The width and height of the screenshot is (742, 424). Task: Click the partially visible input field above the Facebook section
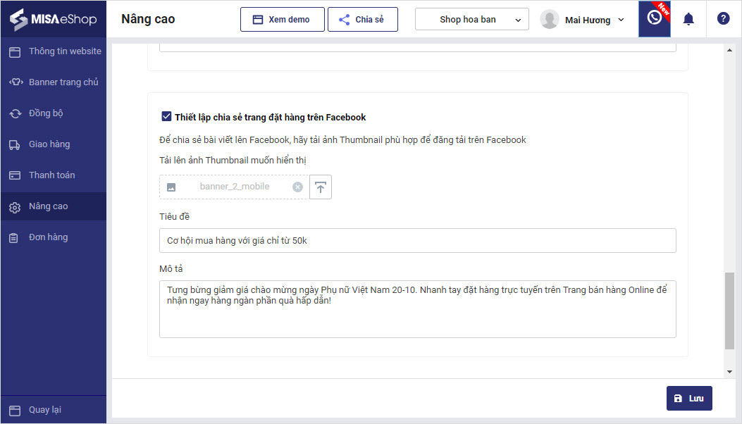(417, 48)
